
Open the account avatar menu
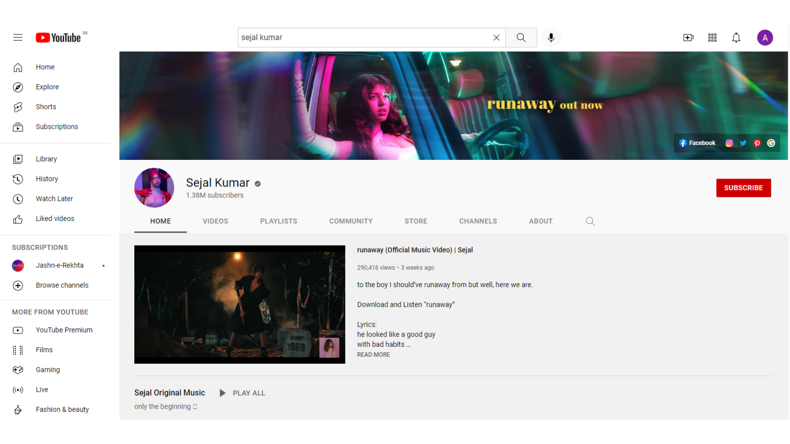click(765, 37)
